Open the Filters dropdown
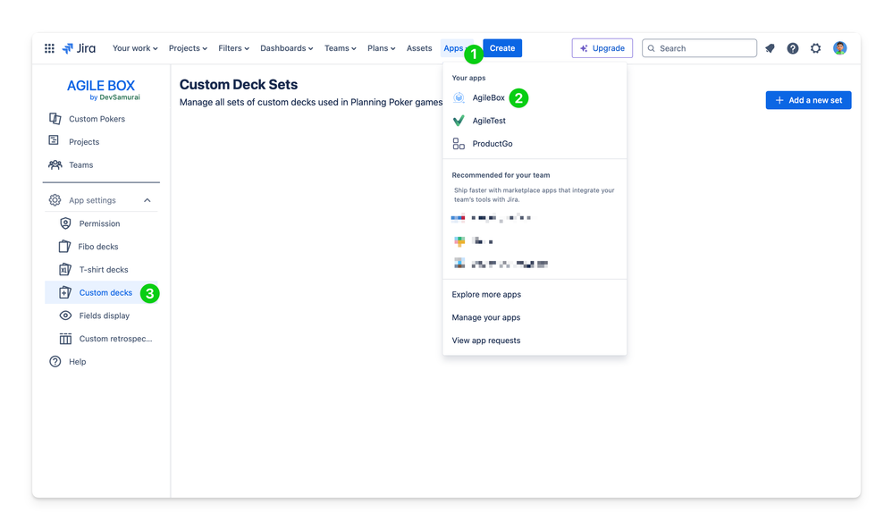 pyautogui.click(x=233, y=48)
